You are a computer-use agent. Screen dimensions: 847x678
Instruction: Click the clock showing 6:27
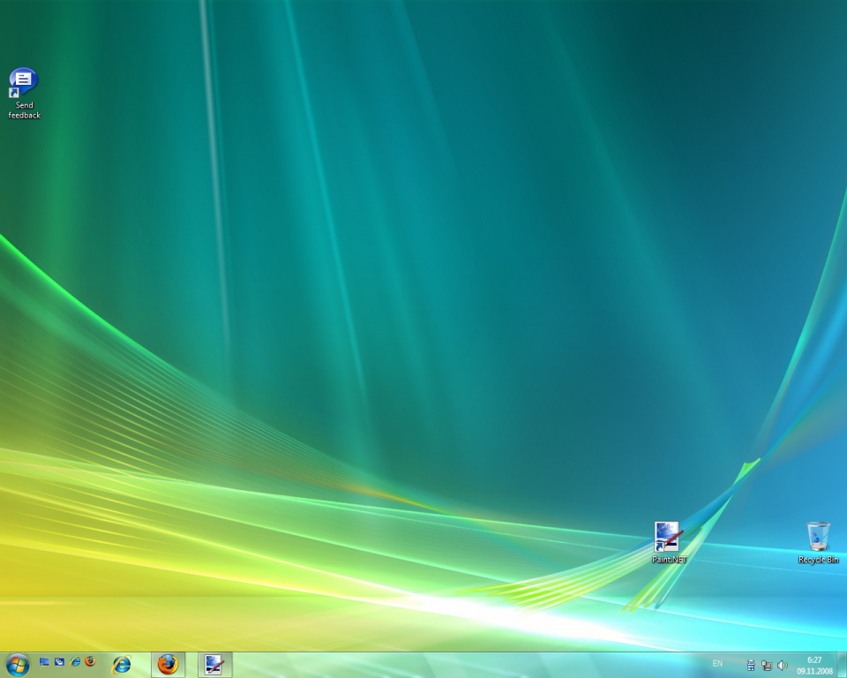coord(814,666)
